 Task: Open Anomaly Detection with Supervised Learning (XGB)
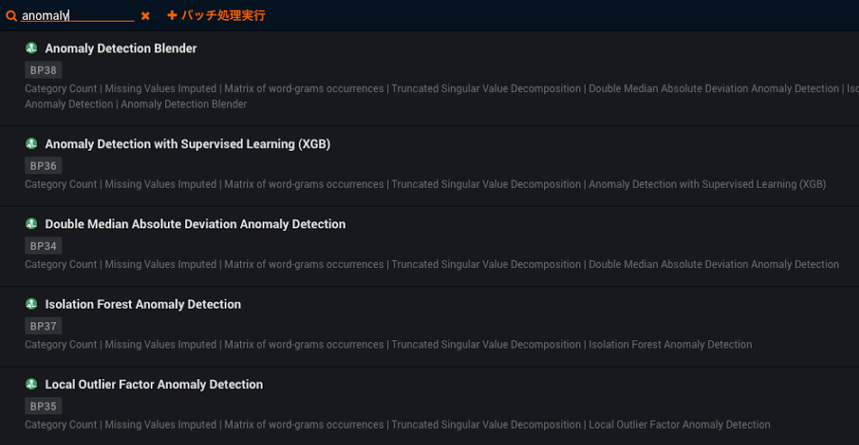188,144
